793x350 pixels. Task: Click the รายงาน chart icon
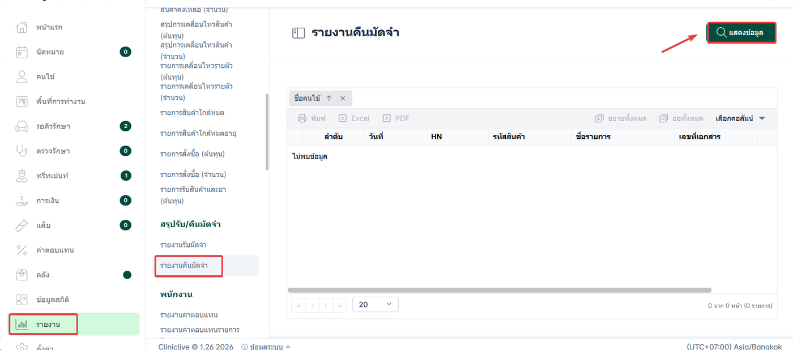click(22, 325)
